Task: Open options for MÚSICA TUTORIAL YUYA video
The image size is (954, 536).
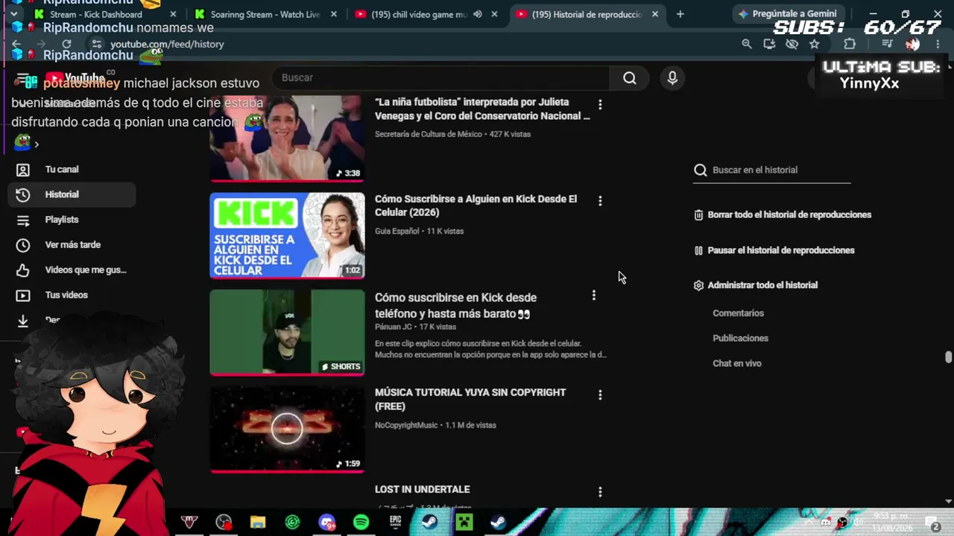Action: 600,395
